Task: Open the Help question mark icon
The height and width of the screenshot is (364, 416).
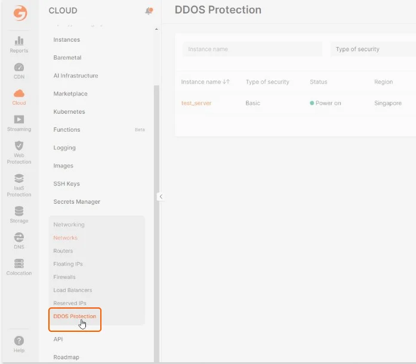Action: 19,341
